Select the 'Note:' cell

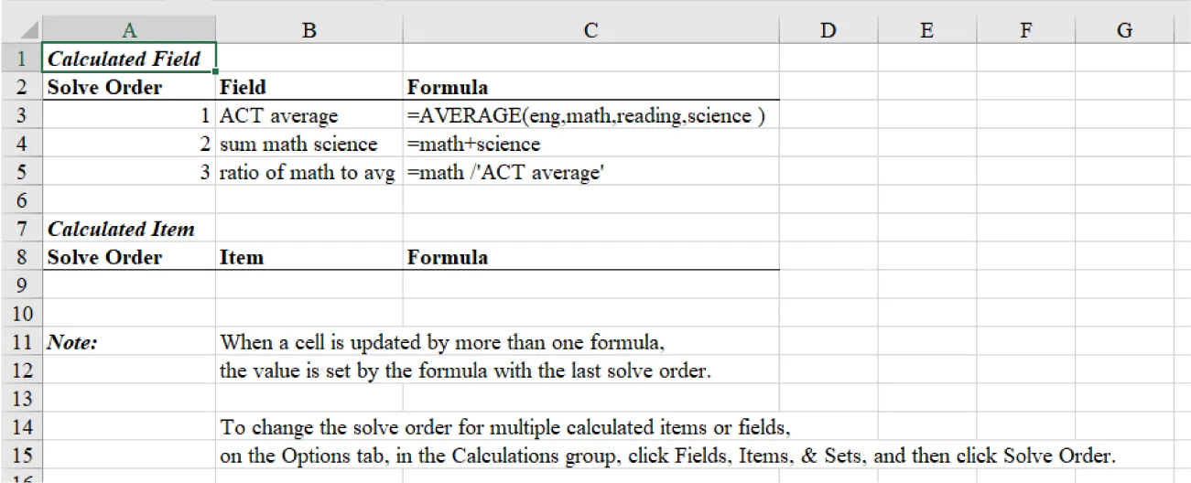coord(129,343)
